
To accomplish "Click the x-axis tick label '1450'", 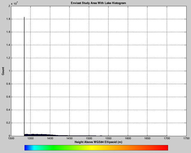I will (x=69, y=138).
